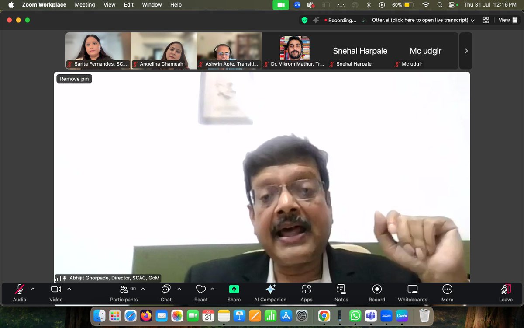Open the View menu in menu bar

click(x=109, y=5)
